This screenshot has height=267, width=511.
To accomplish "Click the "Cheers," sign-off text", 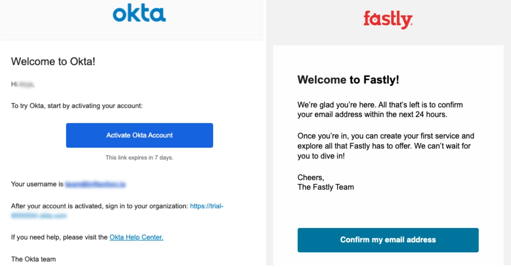I will [311, 177].
